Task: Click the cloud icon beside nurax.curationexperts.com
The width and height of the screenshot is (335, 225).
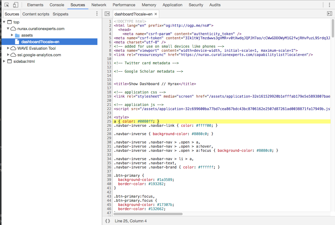Action: 13,29
